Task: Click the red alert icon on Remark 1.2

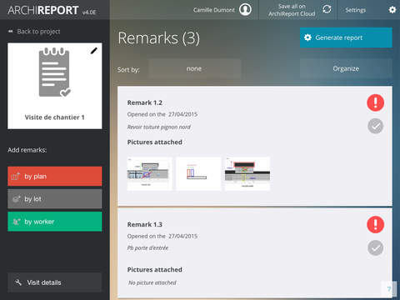Action: (376, 102)
